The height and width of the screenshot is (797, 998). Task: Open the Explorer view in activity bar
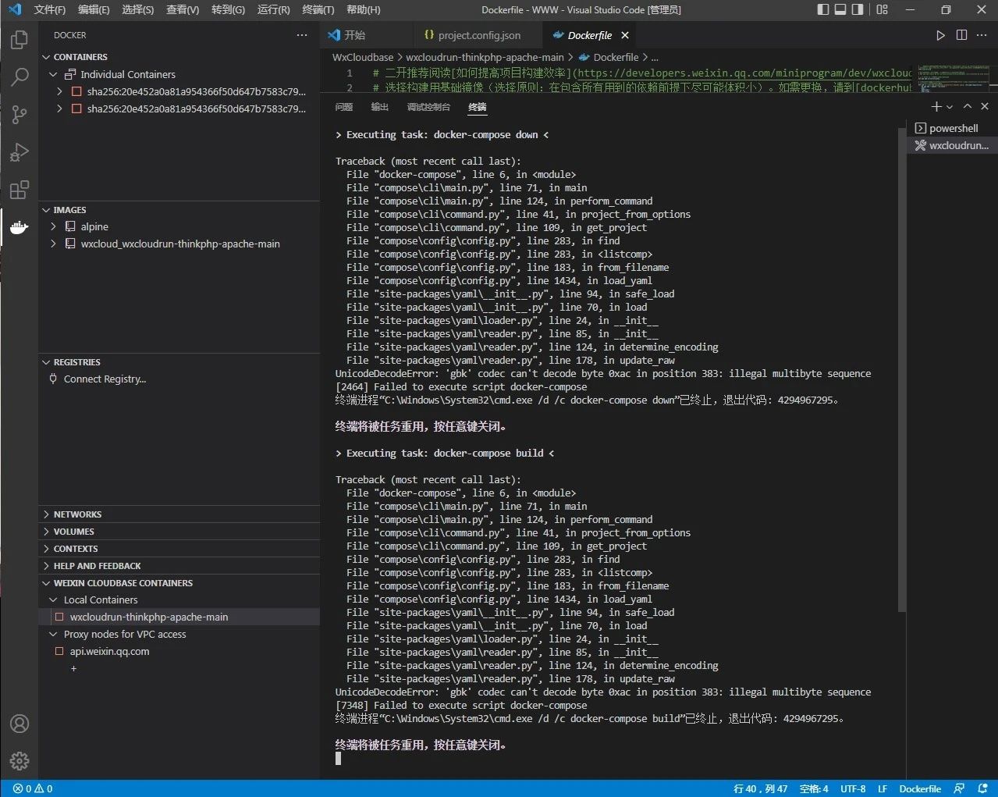coord(20,39)
